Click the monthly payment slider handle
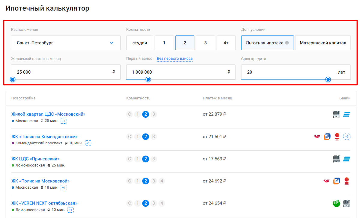 click(x=13, y=79)
